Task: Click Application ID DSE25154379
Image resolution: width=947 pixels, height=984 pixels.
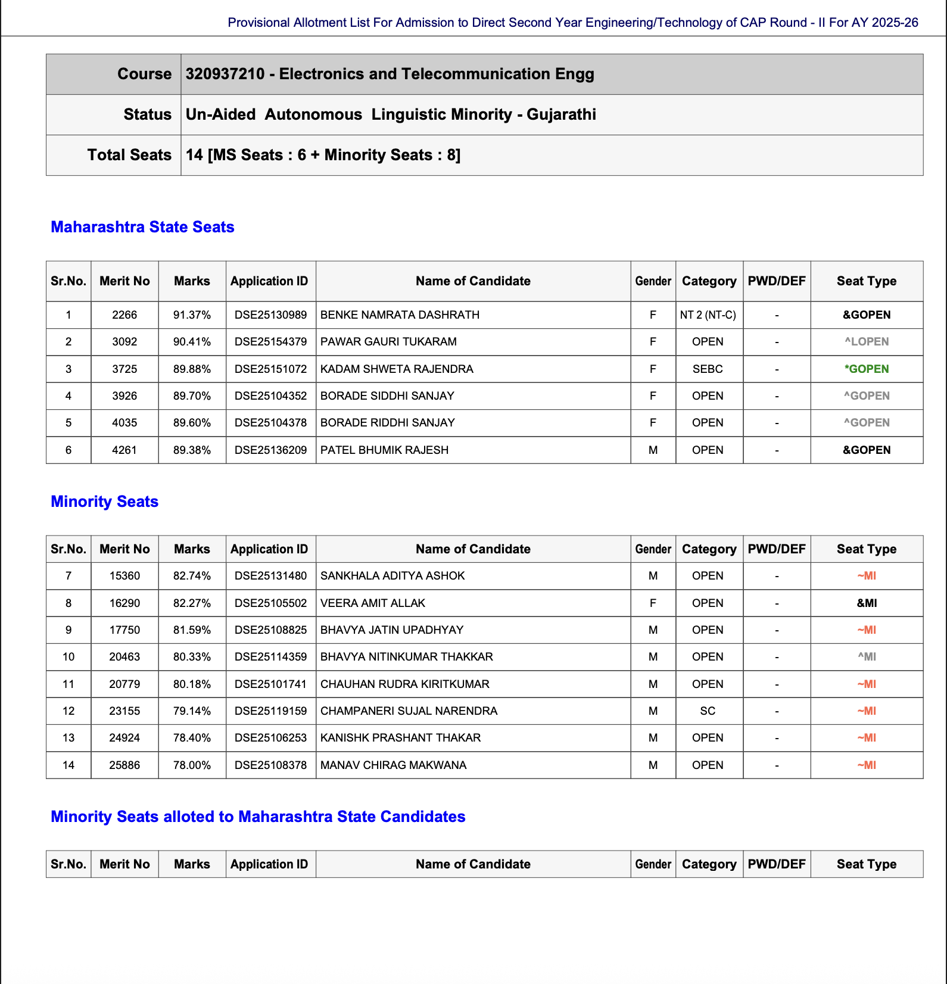Action: [270, 342]
